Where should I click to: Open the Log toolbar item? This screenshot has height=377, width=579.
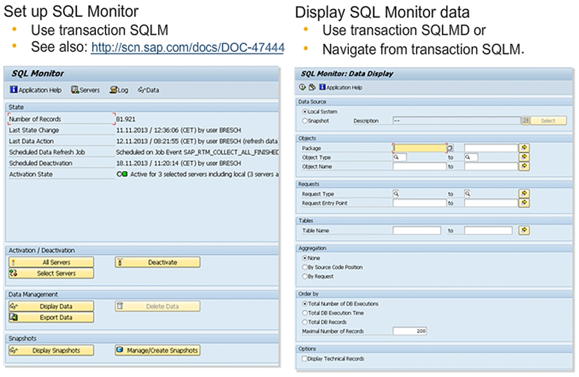(118, 90)
